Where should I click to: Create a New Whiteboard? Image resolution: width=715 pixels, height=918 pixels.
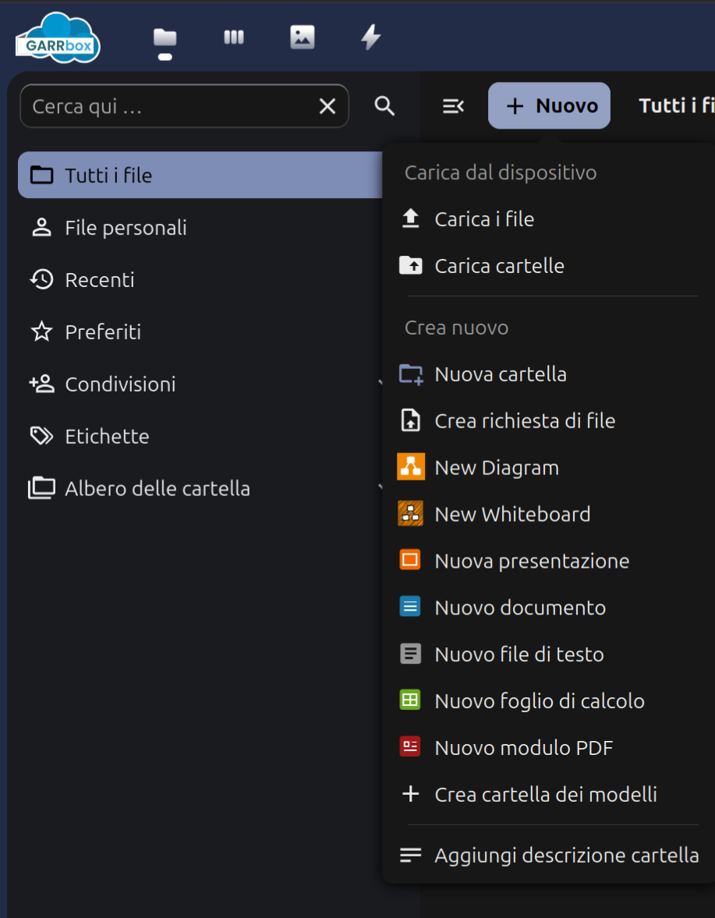[x=511, y=515]
